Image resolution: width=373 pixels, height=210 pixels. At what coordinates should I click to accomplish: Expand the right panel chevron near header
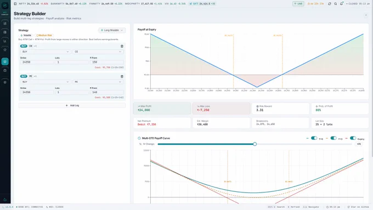(x=366, y=15)
